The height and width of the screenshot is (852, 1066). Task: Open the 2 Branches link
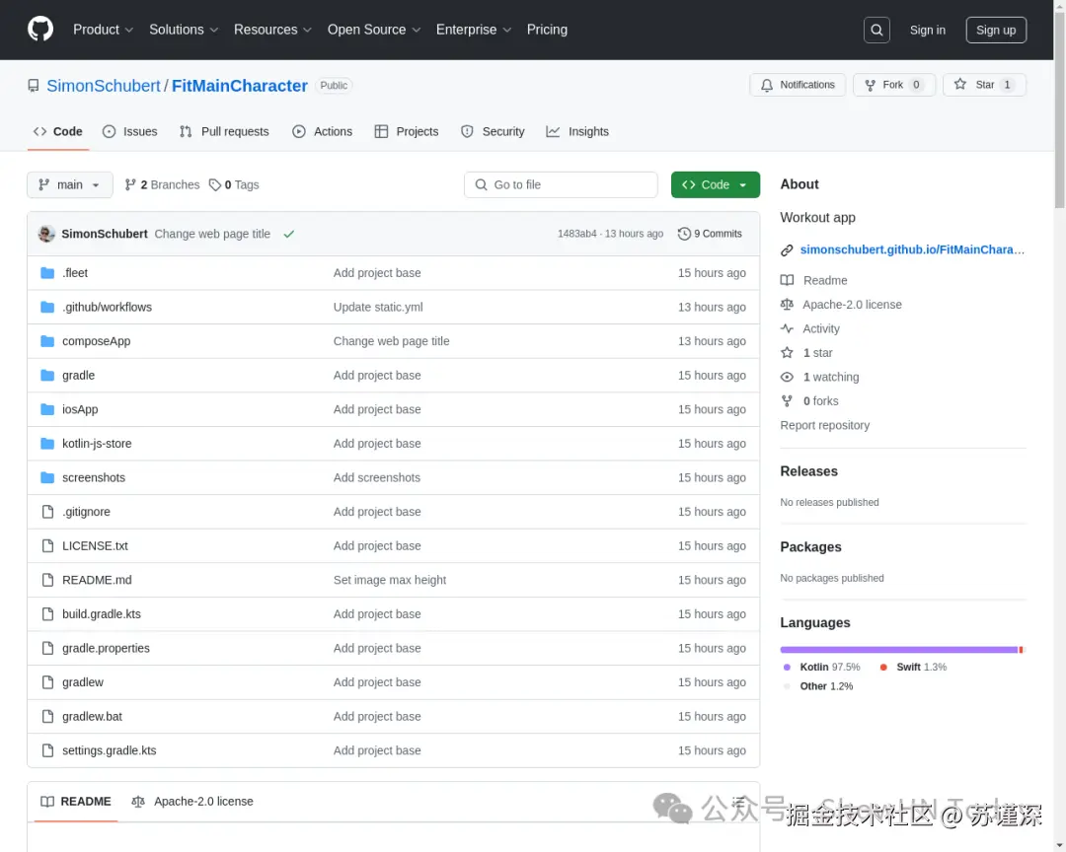tap(162, 184)
